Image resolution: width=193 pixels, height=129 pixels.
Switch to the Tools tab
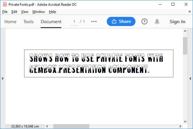click(28, 22)
